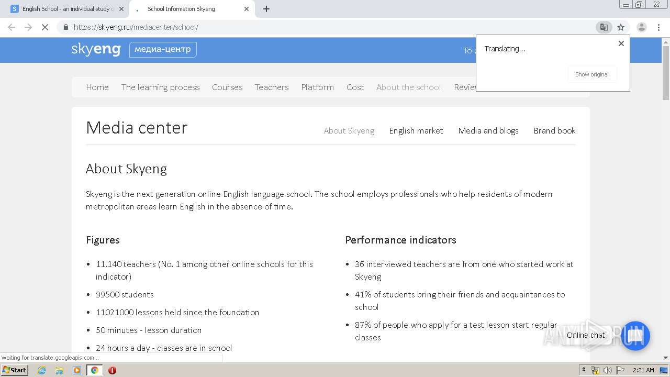Image resolution: width=670 pixels, height=377 pixels.
Task: Click the page vertical scrollbar thumb
Action: 666,72
